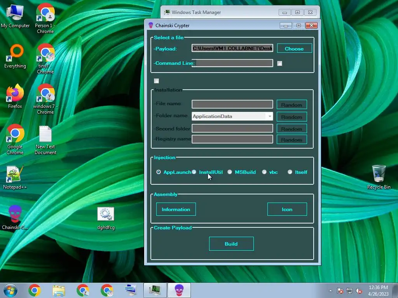This screenshot has height=298, width=398.
Task: Close the Chainski Crypter window
Action: click(x=311, y=25)
